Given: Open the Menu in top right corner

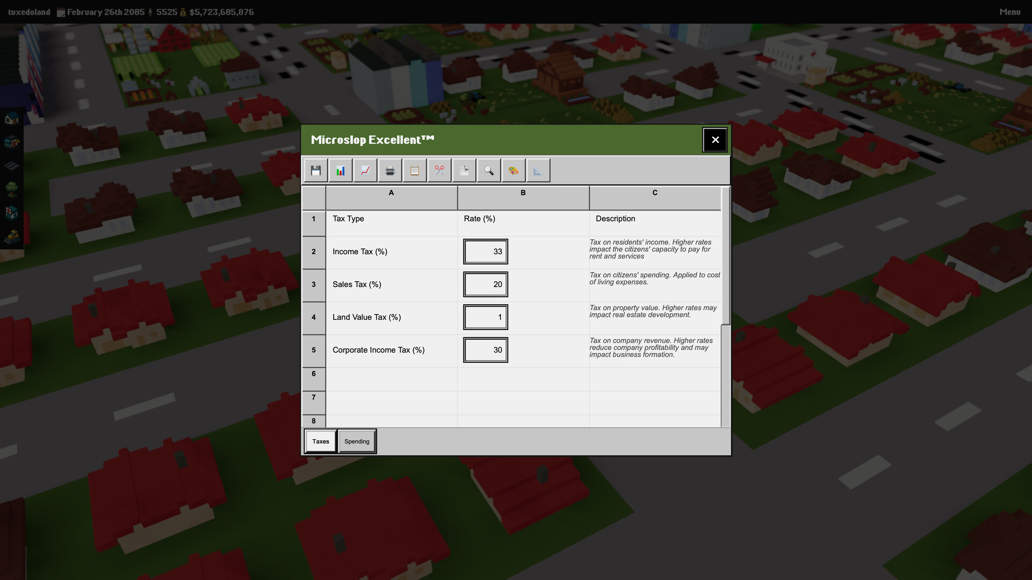Looking at the screenshot, I should (1010, 11).
